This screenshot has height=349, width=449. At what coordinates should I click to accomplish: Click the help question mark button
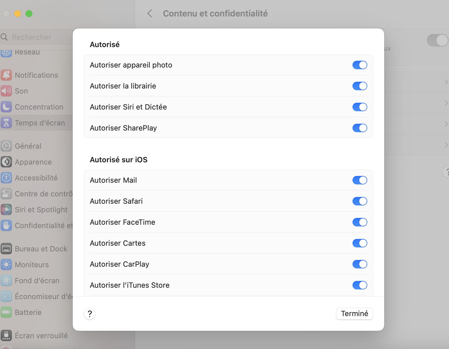click(x=90, y=314)
